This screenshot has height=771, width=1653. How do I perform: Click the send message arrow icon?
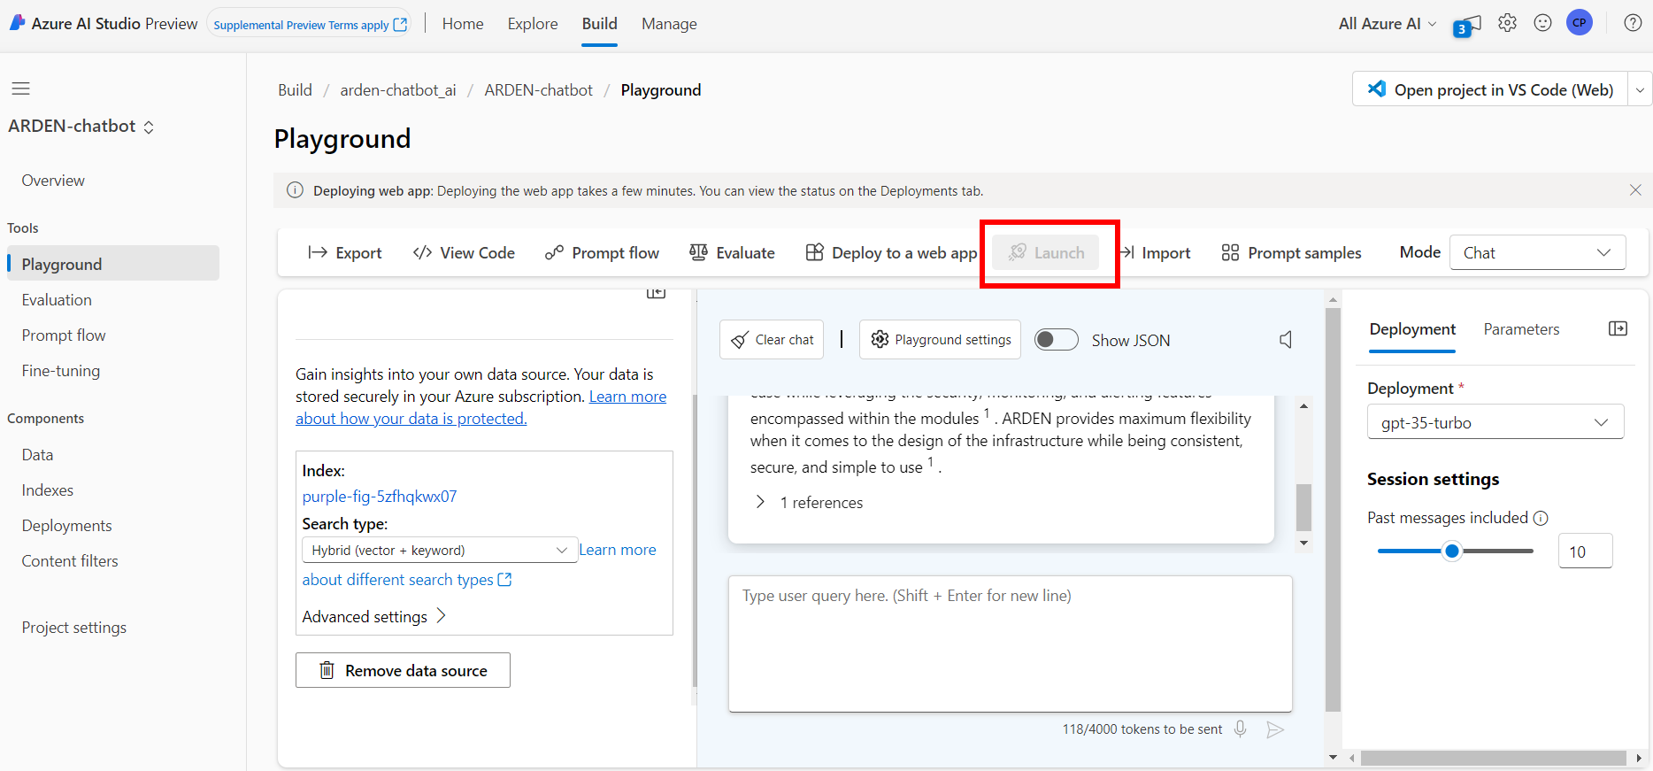point(1275,729)
